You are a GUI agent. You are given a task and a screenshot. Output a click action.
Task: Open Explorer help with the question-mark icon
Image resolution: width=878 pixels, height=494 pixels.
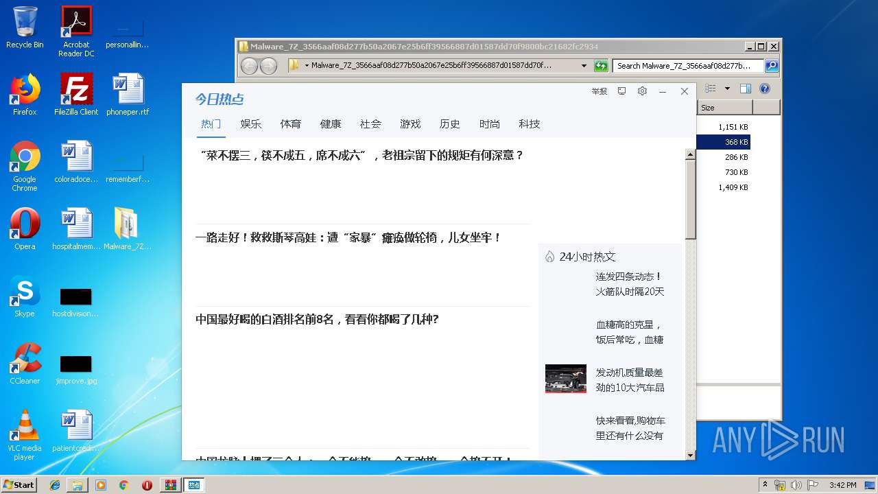tap(765, 89)
